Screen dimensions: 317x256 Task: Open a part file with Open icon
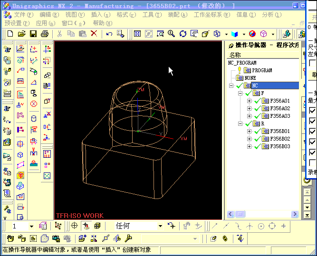click(x=22, y=34)
